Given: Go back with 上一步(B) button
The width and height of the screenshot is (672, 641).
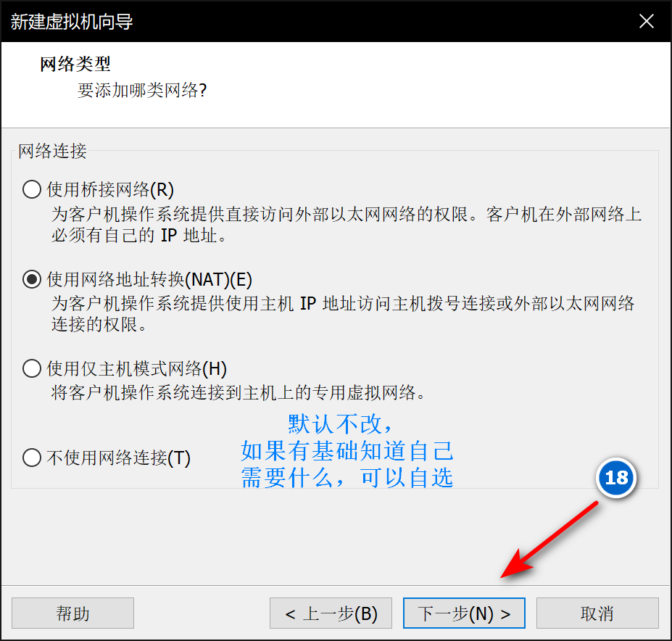Looking at the screenshot, I should tap(331, 613).
